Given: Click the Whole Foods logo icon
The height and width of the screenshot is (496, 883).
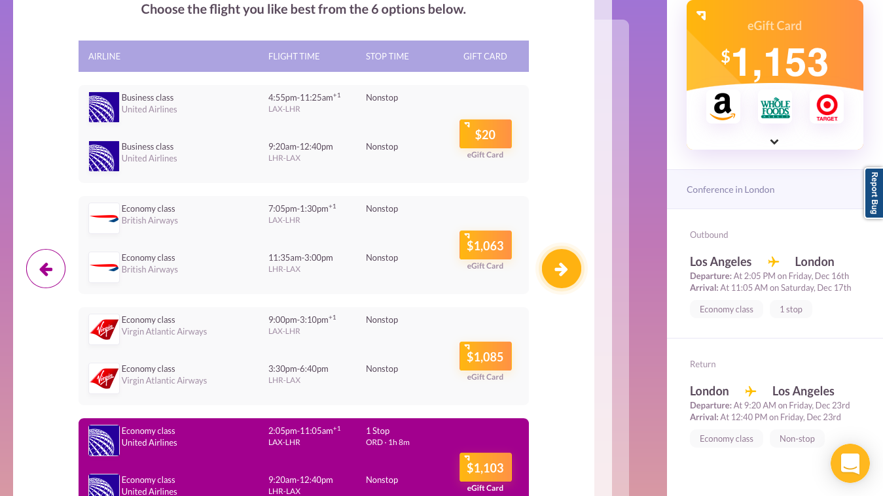Looking at the screenshot, I should pos(774,107).
